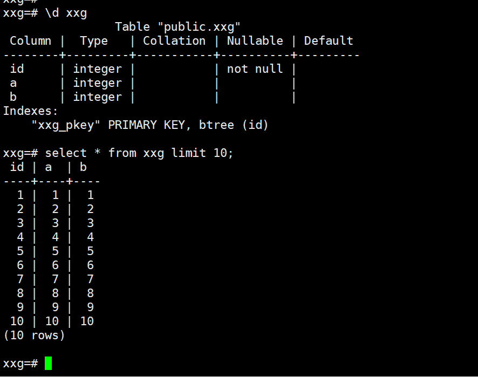Screen dimensions: 478x377
Task: Click the b column header in results
Action: click(x=83, y=167)
